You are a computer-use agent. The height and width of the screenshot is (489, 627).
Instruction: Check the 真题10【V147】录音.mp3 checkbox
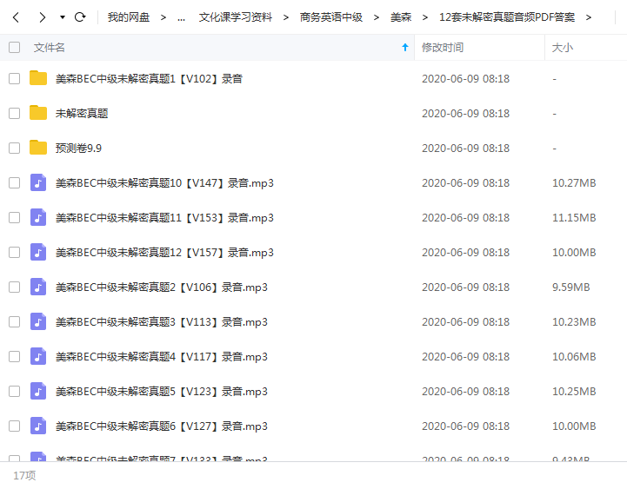coord(15,183)
